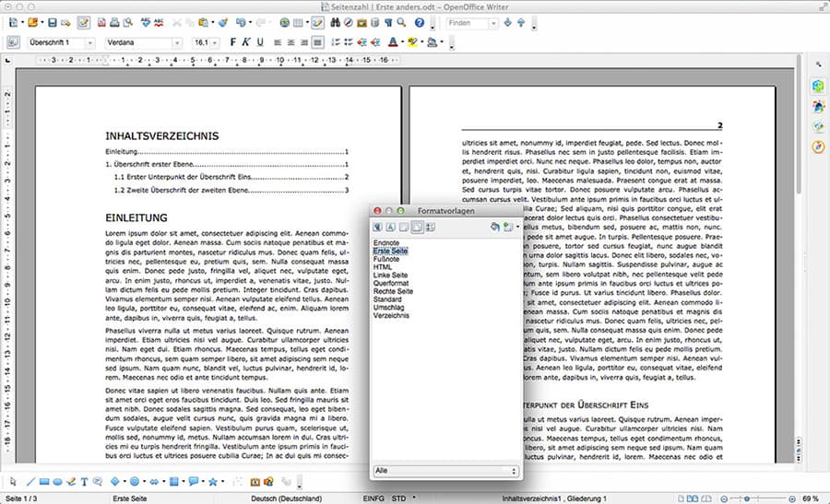Toggle nonprinting characters pilcrow icon
This screenshot has width=830, height=504.
click(x=388, y=23)
